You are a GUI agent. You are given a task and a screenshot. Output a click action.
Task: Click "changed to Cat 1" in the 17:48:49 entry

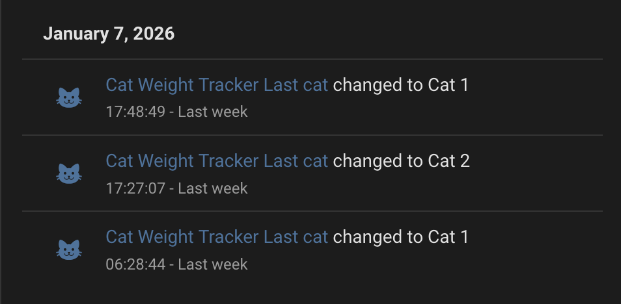click(400, 85)
